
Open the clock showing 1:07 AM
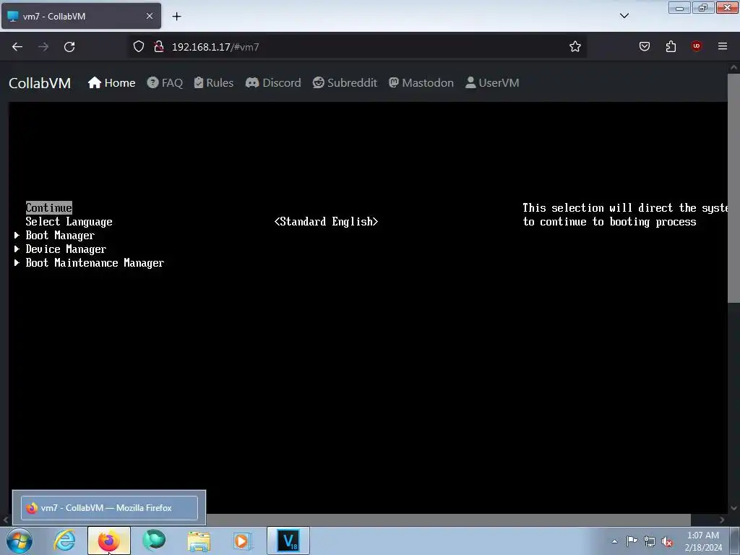703,541
